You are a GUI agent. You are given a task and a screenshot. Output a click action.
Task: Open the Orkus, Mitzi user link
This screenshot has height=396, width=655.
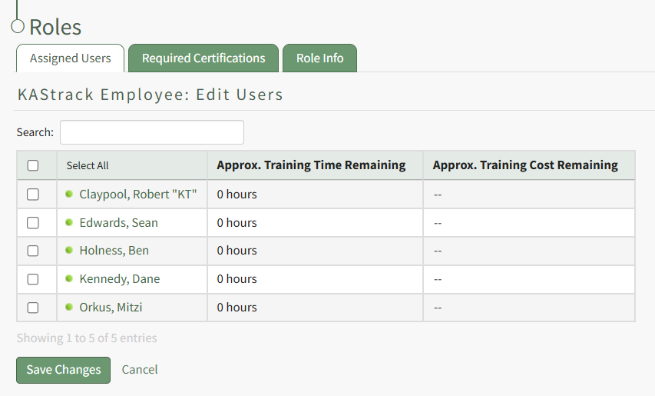pyautogui.click(x=111, y=308)
